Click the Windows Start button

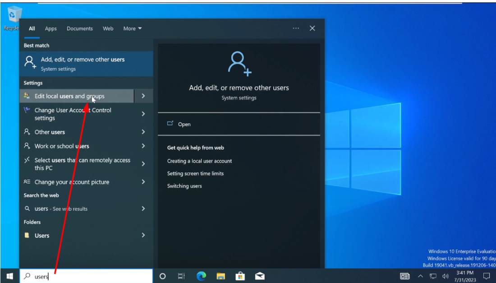[x=9, y=276]
